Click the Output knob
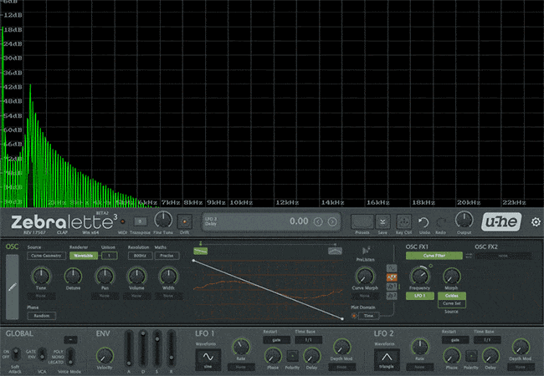544x376 pixels. [x=464, y=220]
